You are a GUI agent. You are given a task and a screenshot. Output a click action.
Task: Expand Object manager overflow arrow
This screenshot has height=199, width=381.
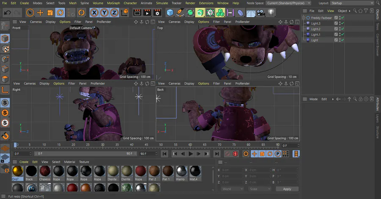pyautogui.click(x=350, y=11)
